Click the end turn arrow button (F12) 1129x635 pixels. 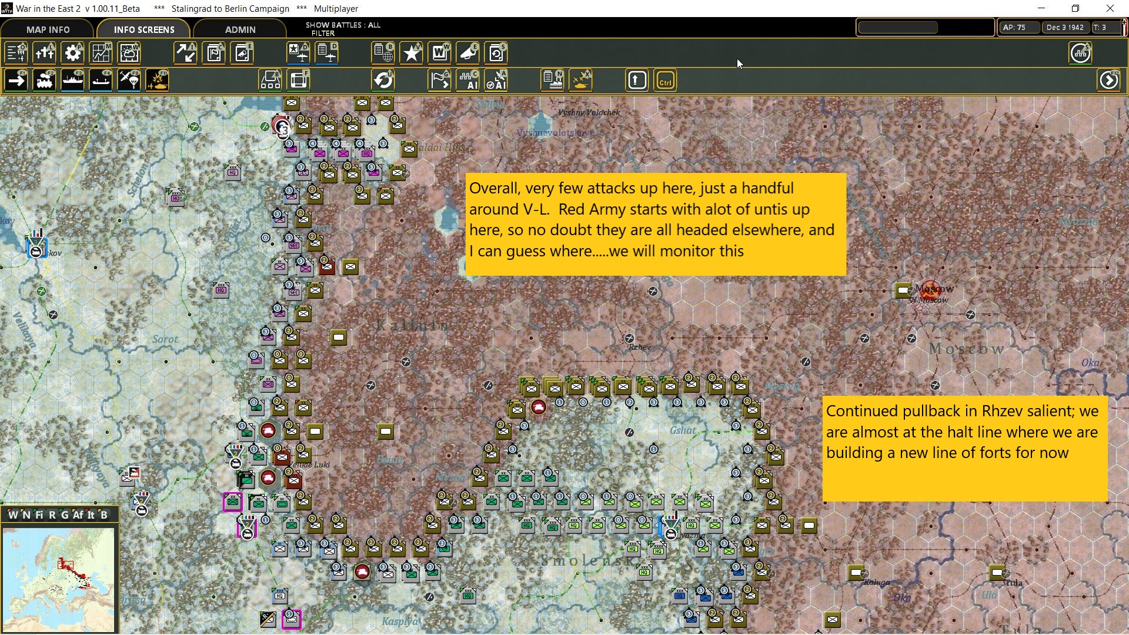pyautogui.click(x=1108, y=81)
